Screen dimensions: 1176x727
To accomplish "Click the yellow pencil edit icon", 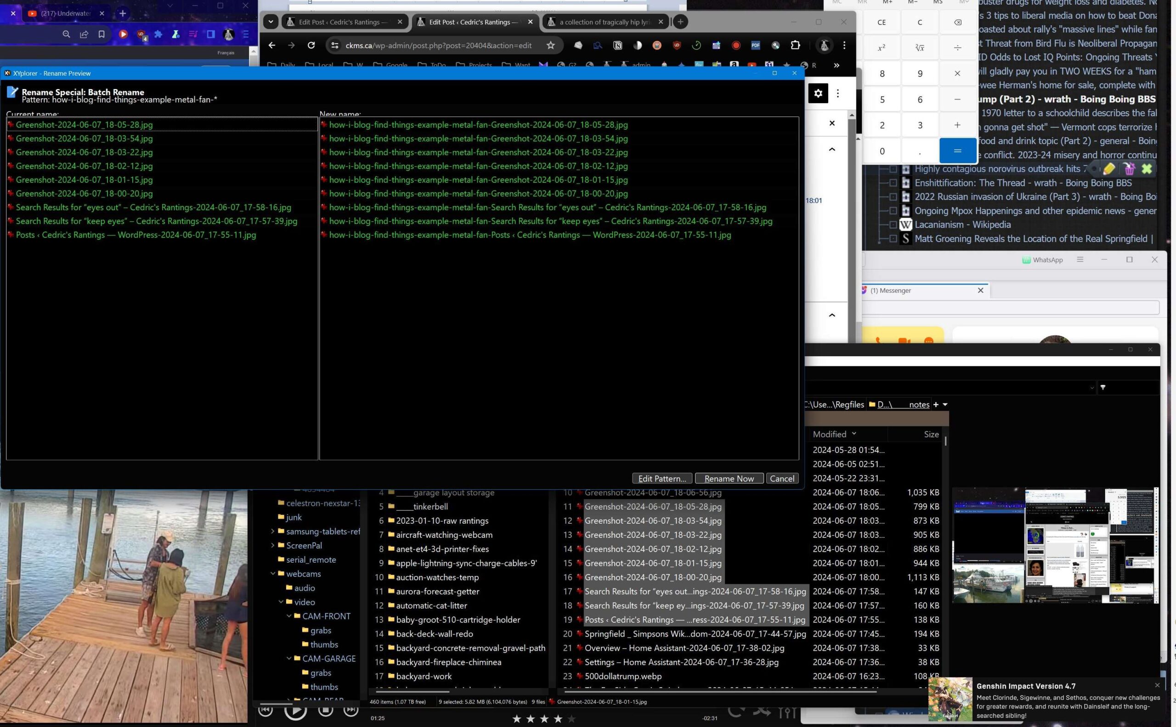I will (x=1108, y=169).
